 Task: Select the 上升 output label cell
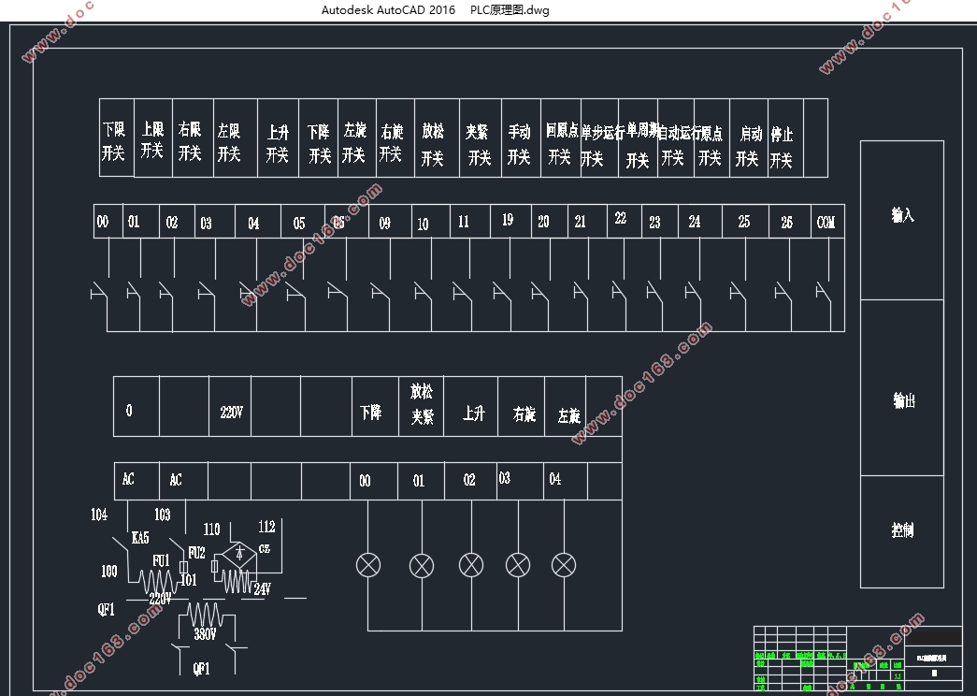(470, 406)
